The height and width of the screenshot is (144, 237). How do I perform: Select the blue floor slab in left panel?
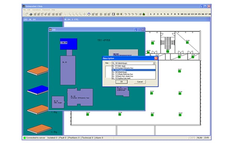pos(38,90)
